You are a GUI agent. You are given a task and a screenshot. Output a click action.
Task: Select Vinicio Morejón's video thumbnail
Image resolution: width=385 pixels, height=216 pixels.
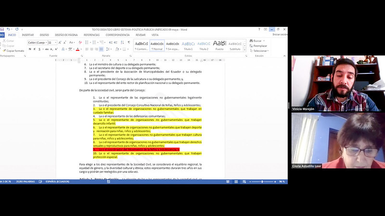point(338,84)
